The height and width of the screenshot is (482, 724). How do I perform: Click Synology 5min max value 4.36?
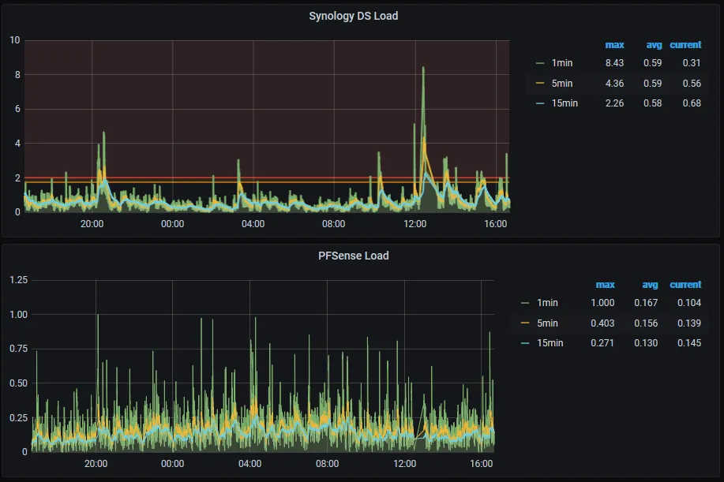(614, 83)
